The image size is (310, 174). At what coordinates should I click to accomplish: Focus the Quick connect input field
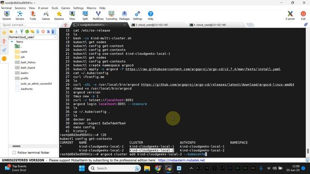pos(29,25)
